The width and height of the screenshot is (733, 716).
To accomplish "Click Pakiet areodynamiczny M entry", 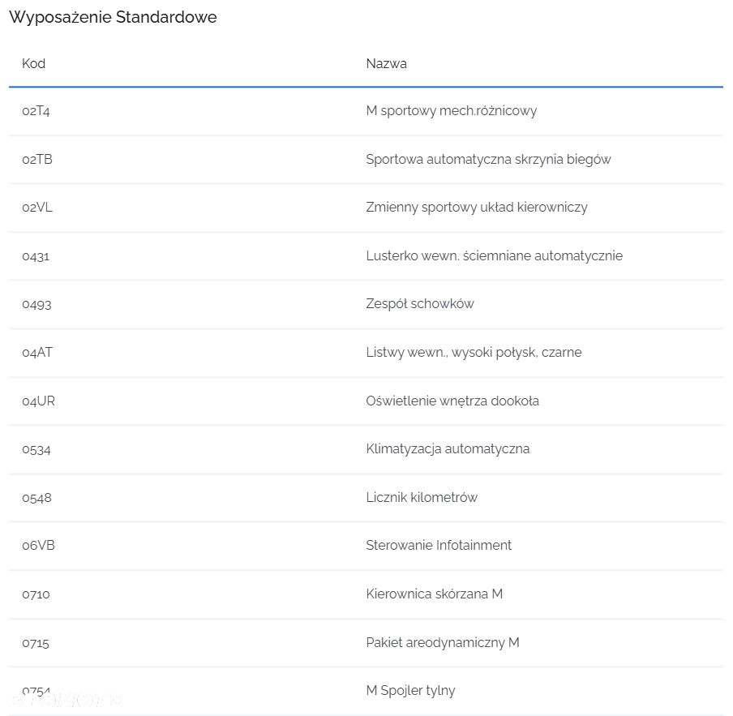I will coord(442,643).
